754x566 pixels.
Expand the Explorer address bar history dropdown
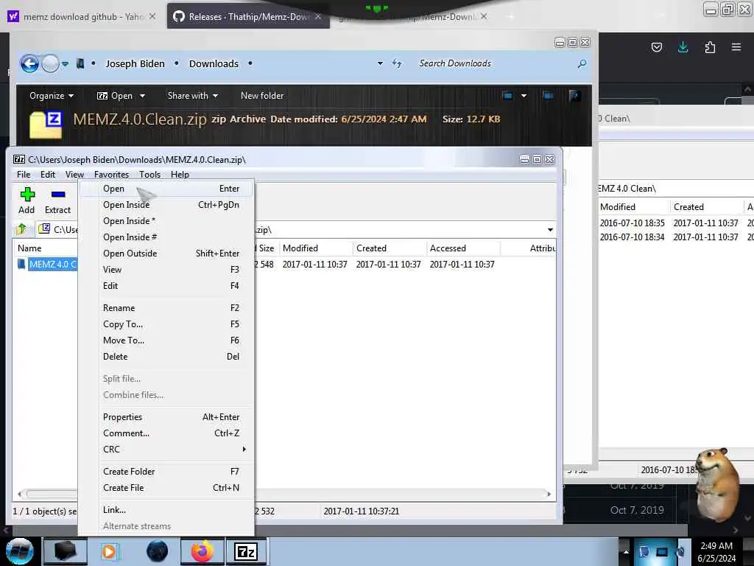pyautogui.click(x=380, y=63)
